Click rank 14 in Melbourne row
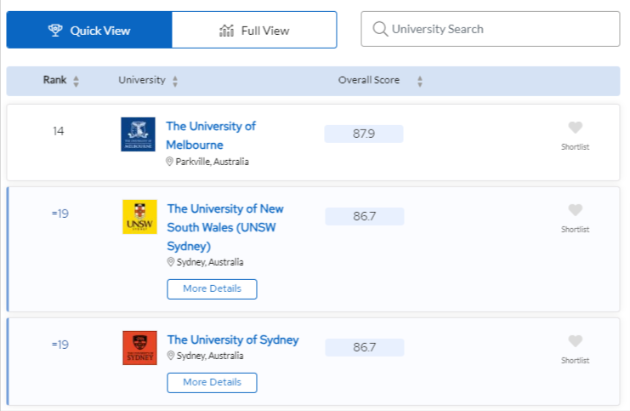Screen dimensions: 630x411 tap(59, 131)
